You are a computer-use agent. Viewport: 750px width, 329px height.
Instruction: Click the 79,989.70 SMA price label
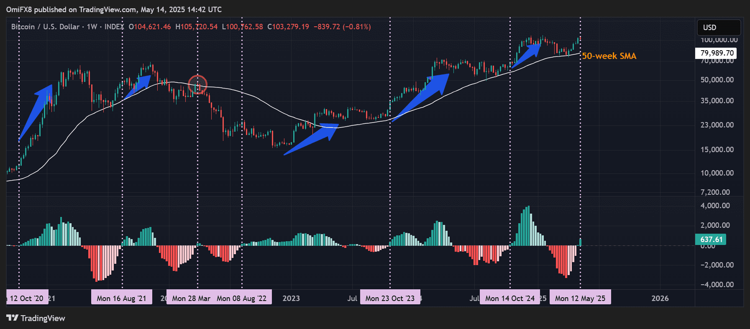click(x=717, y=53)
